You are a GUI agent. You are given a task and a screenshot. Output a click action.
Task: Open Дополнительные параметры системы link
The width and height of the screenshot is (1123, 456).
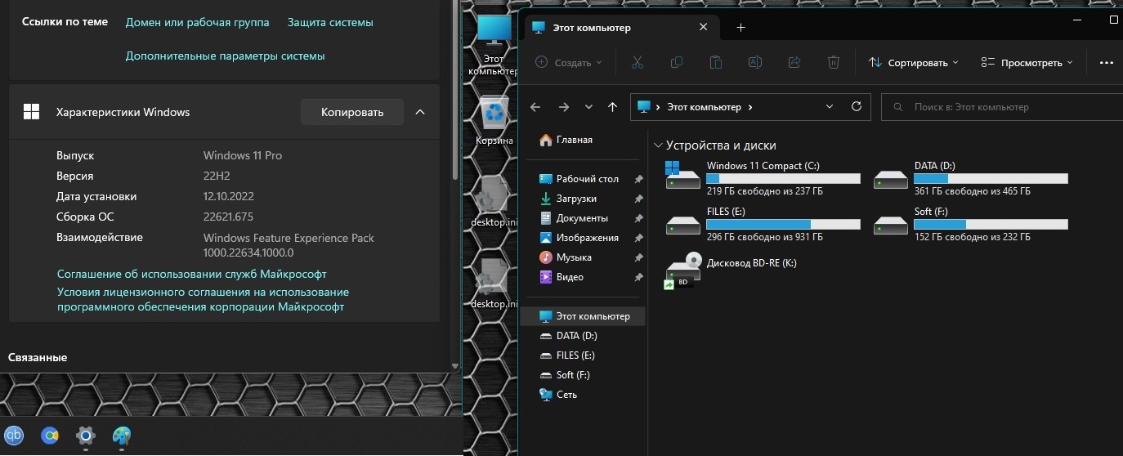[225, 56]
